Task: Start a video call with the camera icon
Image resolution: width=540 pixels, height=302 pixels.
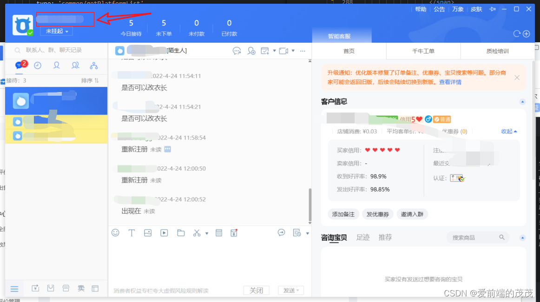Action: [283, 51]
